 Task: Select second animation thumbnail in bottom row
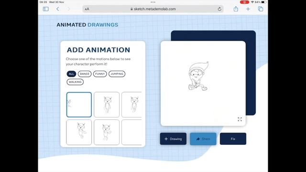point(107,132)
